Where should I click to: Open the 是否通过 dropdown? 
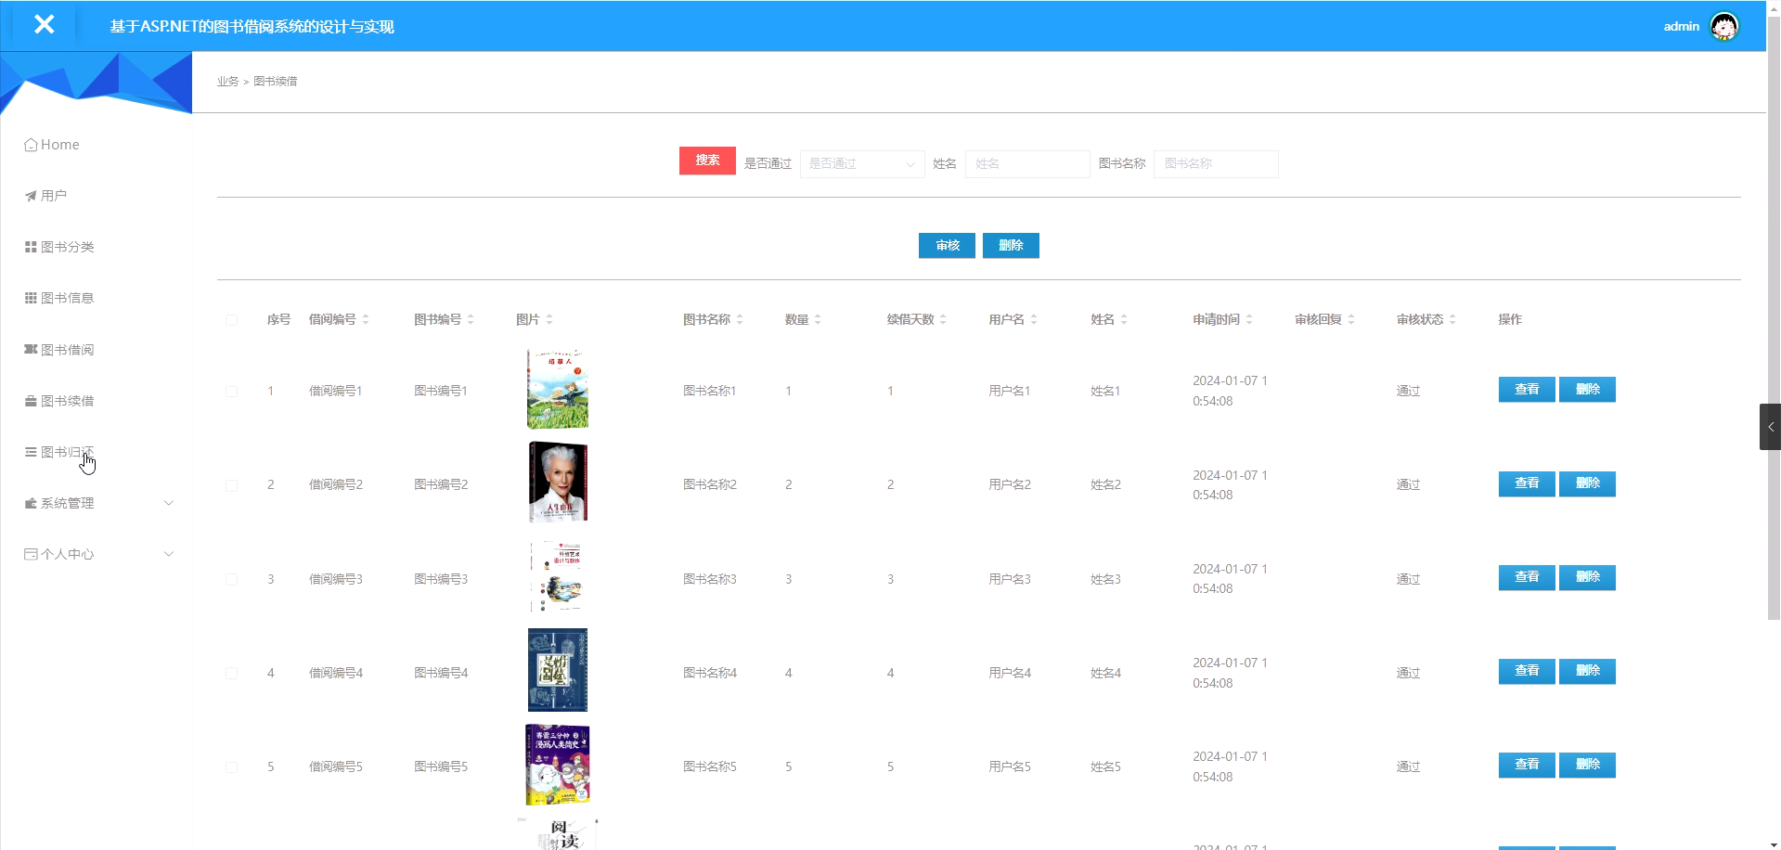861,163
